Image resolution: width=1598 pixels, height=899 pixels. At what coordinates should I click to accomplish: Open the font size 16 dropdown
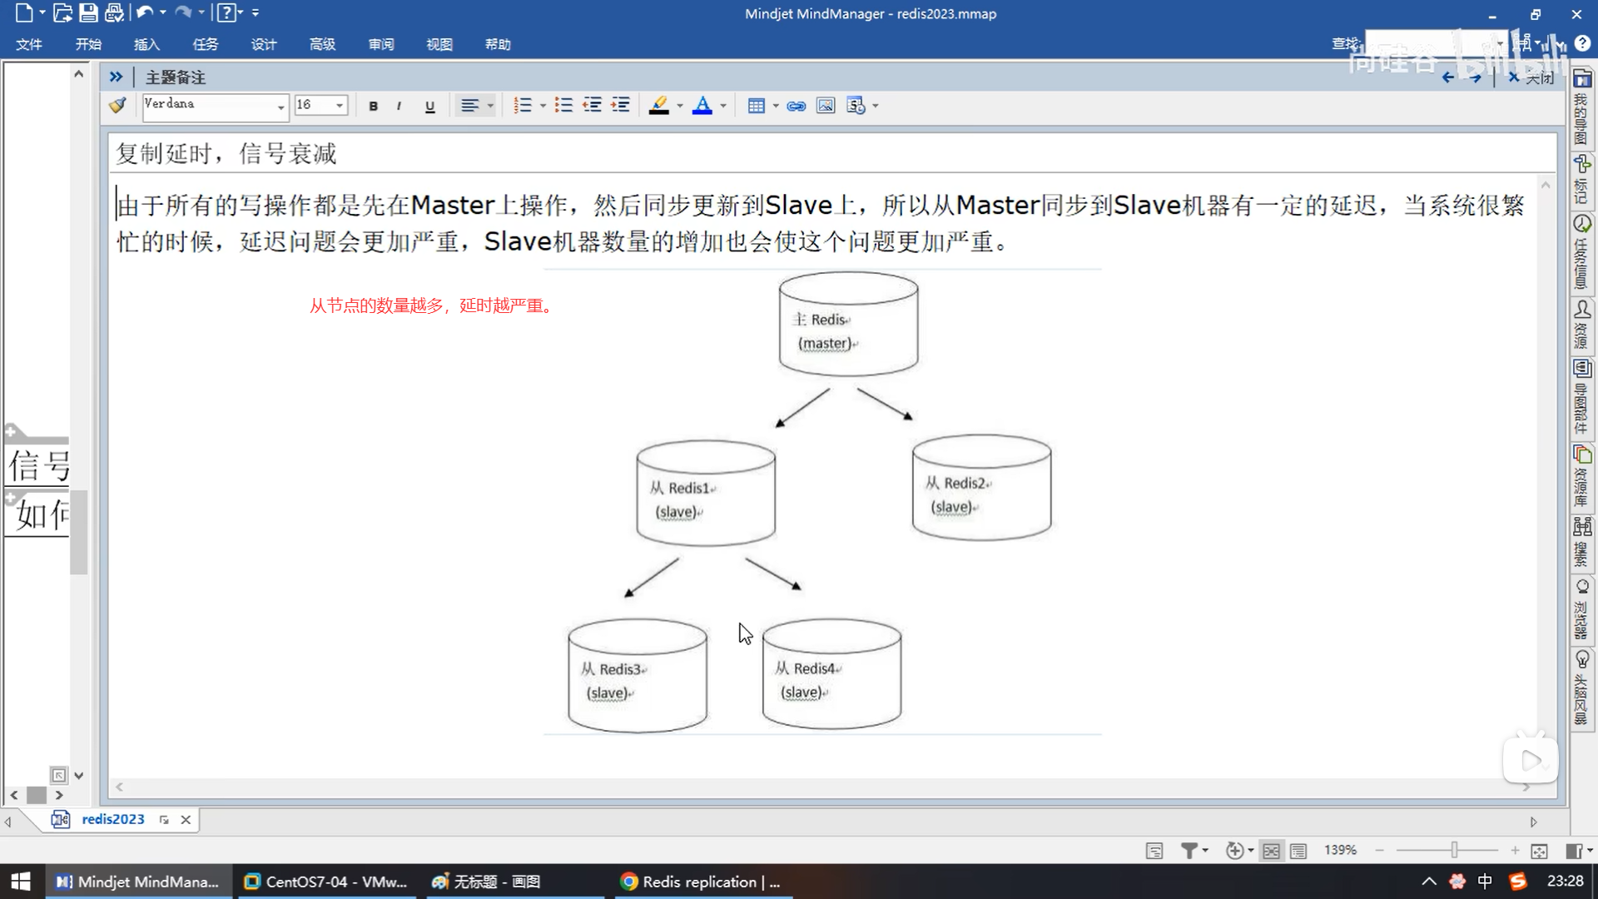click(x=340, y=106)
